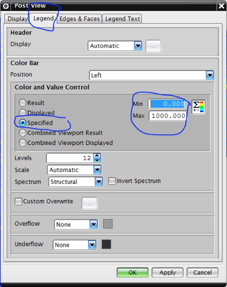Switch to the Edges & Faces tab
The width and height of the screenshot is (227, 287).
tap(79, 19)
